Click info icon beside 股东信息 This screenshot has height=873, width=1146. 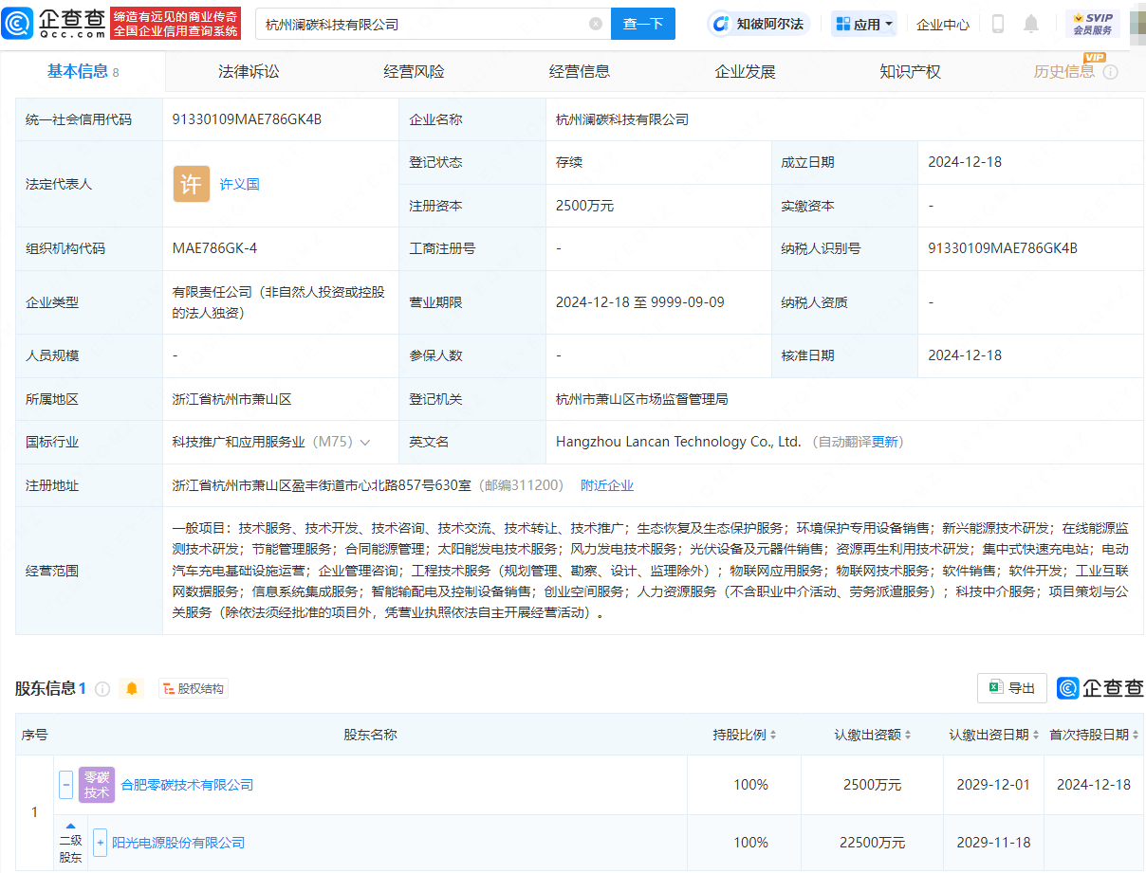point(102,689)
